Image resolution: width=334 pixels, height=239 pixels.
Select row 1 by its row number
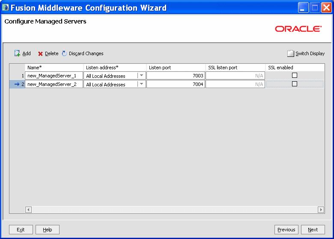click(17, 76)
